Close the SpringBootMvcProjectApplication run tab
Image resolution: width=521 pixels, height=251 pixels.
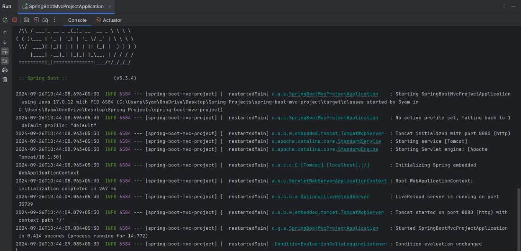[110, 6]
